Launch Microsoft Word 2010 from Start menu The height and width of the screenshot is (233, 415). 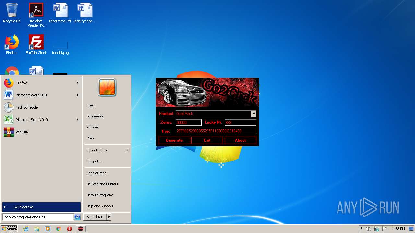(x=41, y=95)
